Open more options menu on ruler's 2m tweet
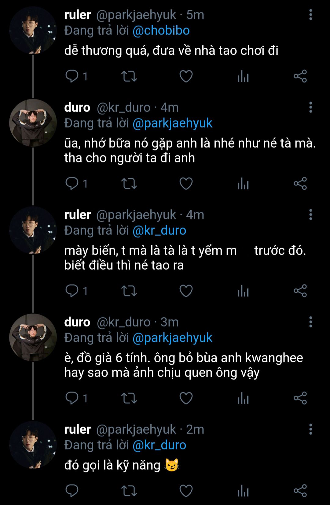This screenshot has height=505, width=330. click(310, 429)
